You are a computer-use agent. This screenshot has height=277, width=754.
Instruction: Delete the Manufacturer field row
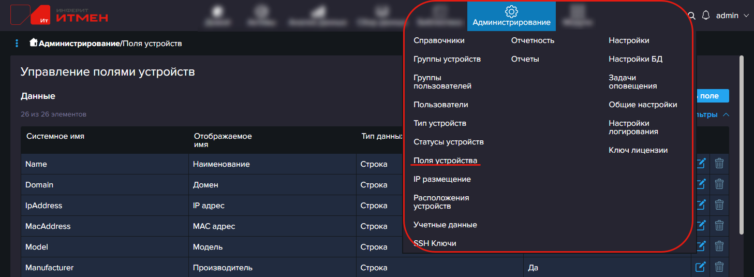point(719,267)
